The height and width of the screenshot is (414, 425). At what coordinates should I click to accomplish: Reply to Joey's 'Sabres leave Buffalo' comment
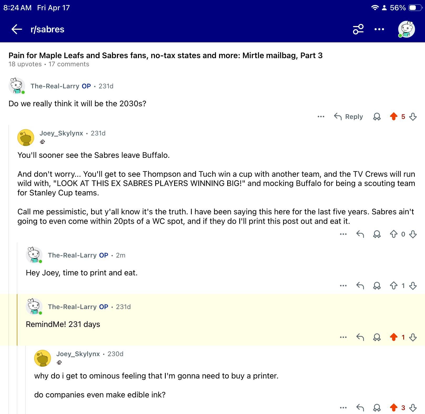point(360,234)
